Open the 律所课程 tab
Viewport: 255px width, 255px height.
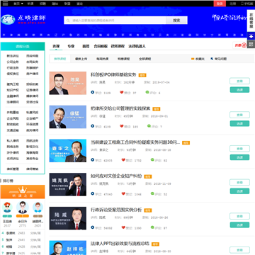coord(118,46)
